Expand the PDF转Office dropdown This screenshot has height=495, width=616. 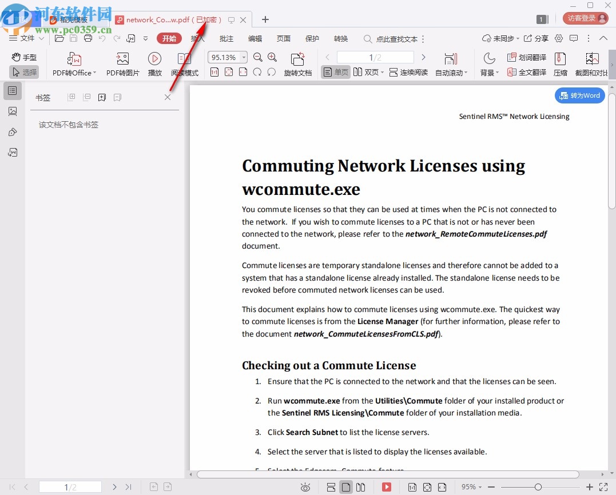coord(94,73)
